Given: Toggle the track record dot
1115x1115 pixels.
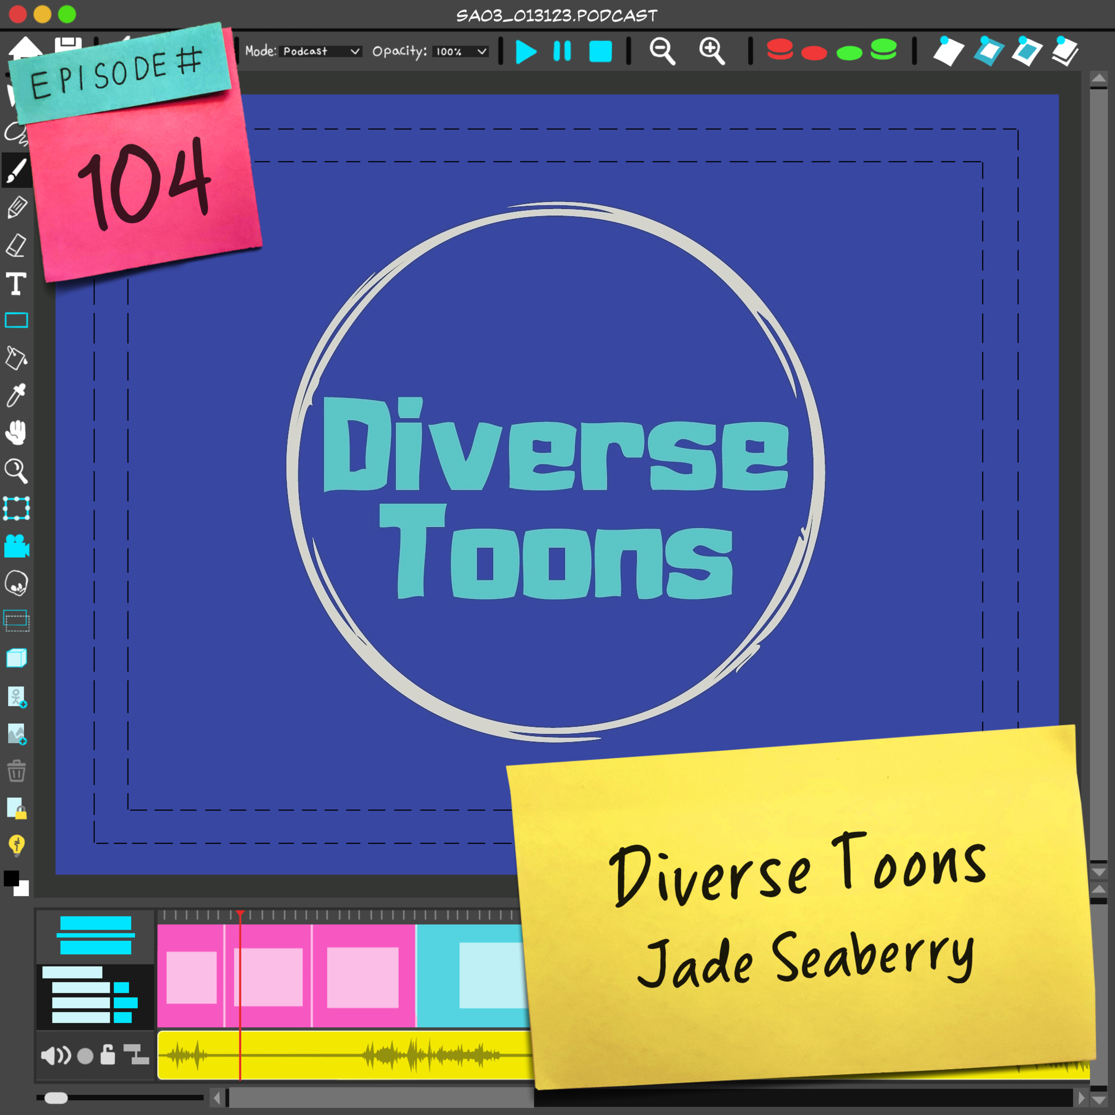Looking at the screenshot, I should [85, 1056].
